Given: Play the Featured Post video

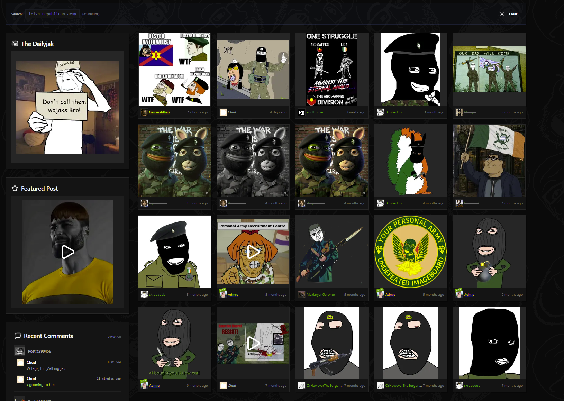Looking at the screenshot, I should click(68, 252).
